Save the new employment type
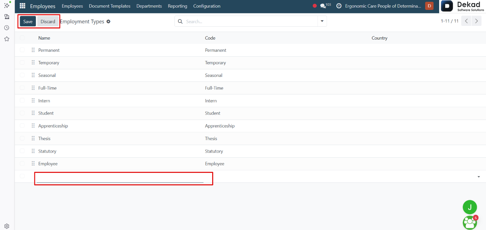 coord(28,21)
